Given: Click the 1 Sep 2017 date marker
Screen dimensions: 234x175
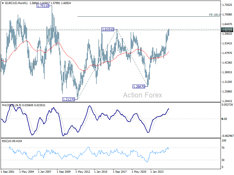Looking at the screenshot, I should click(120, 171).
